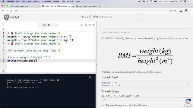Click the browser forward arrow

point(7,11)
